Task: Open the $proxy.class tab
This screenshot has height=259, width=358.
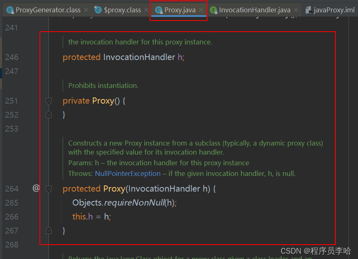Action: (122, 10)
